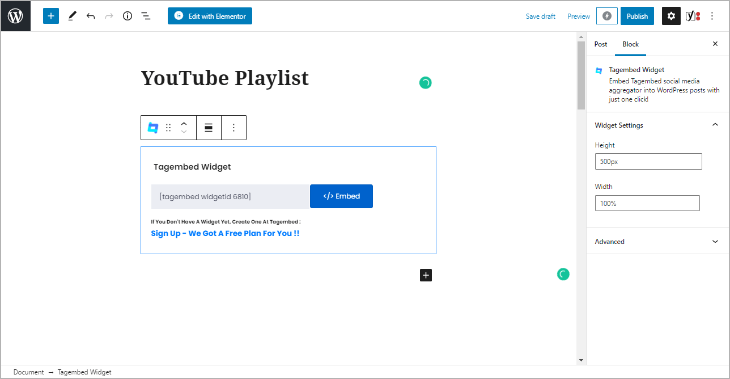This screenshot has width=730, height=379.
Task: Open block toolbar three-dot options
Action: click(234, 128)
